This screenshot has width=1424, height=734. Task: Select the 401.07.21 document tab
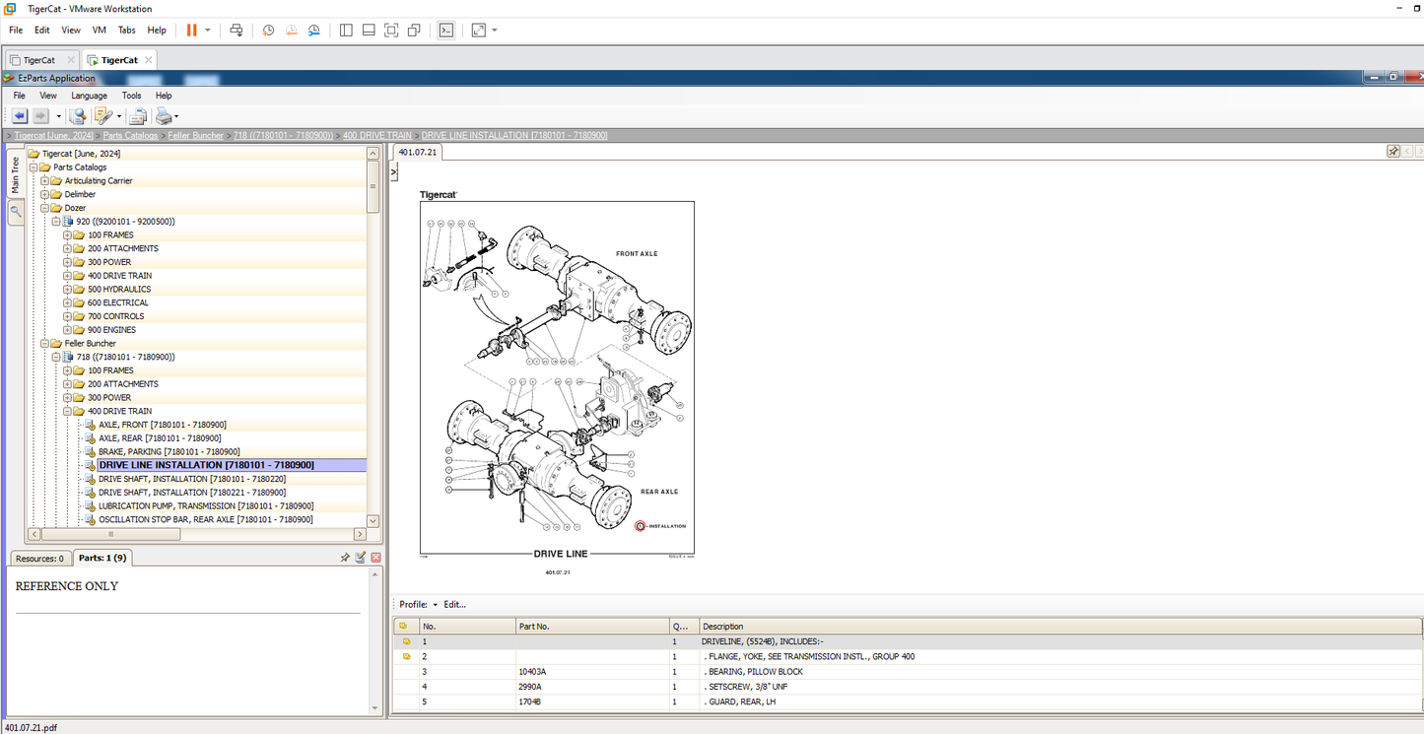(418, 153)
